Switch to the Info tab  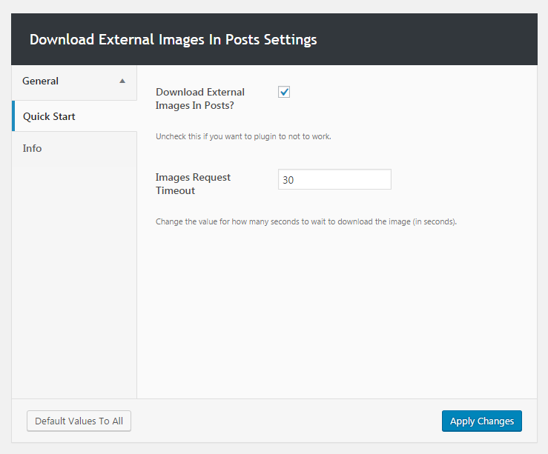point(33,148)
